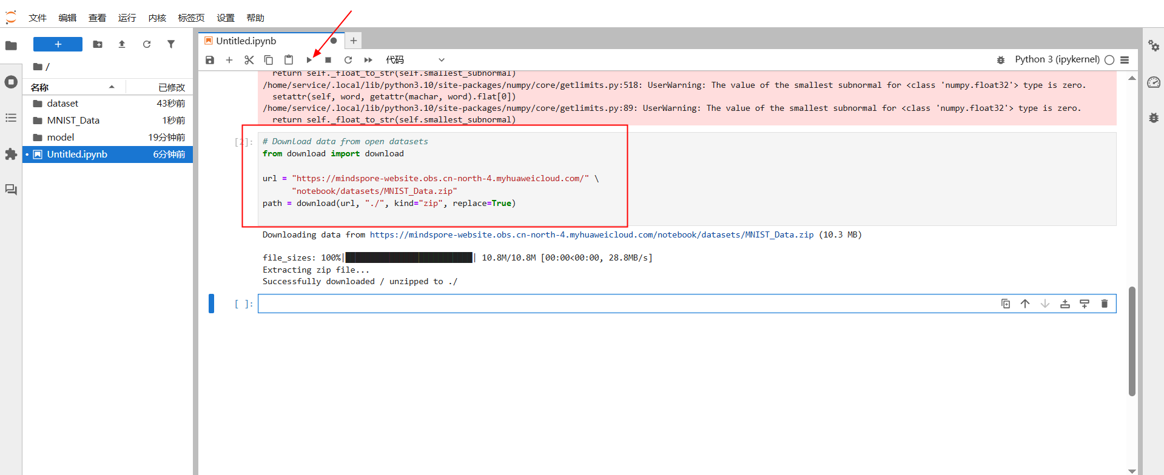Click the 'Successfully downloaded / unzipped' output line

point(360,282)
